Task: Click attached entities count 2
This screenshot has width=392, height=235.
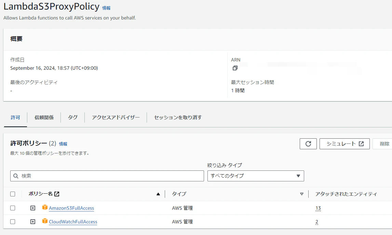Action: [317, 222]
